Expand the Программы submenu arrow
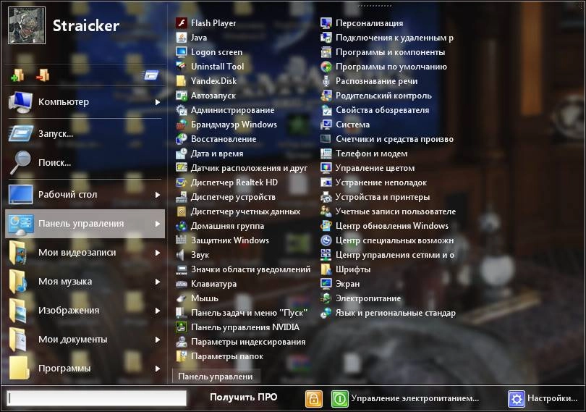 tap(158, 369)
